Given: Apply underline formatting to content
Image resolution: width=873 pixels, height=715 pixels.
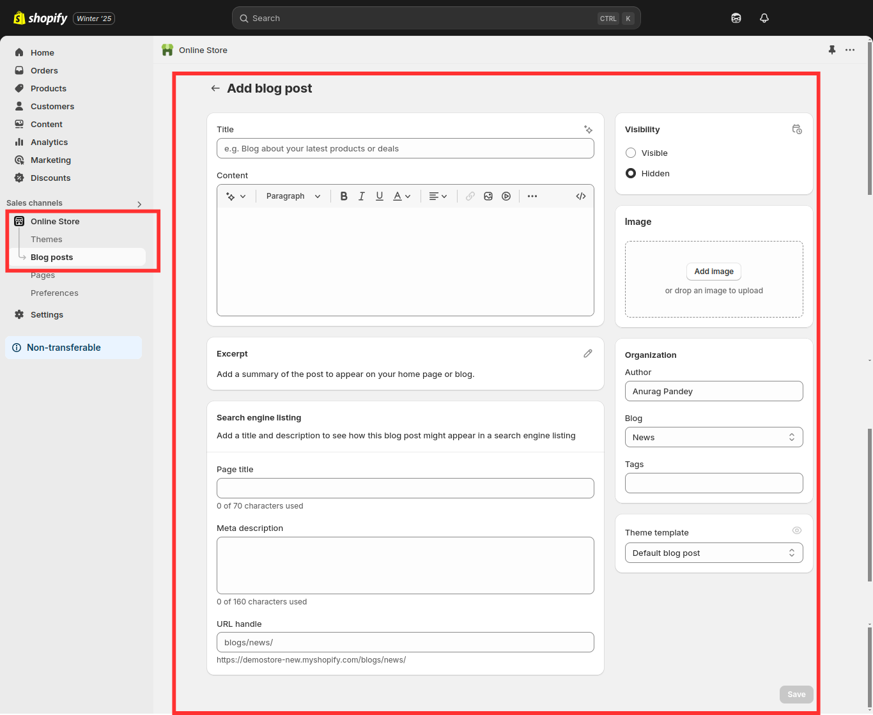Looking at the screenshot, I should pos(380,196).
